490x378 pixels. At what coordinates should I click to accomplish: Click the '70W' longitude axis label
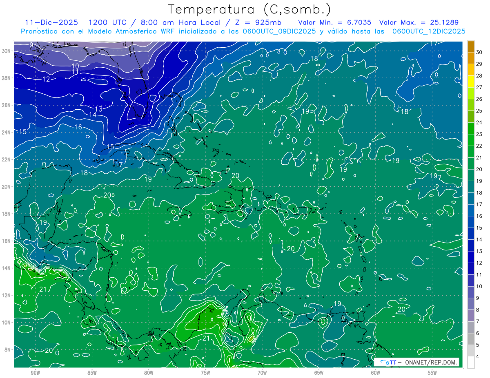[262, 373]
